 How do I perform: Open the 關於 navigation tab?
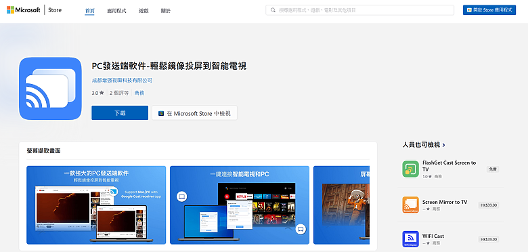tap(166, 11)
